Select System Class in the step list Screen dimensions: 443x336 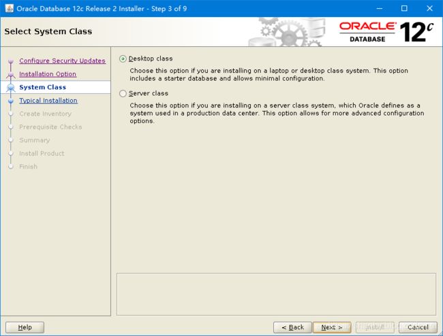click(43, 87)
